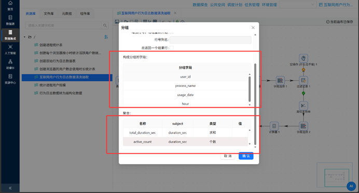Click the 互联网用户行为... project link at top right

click(x=336, y=5)
